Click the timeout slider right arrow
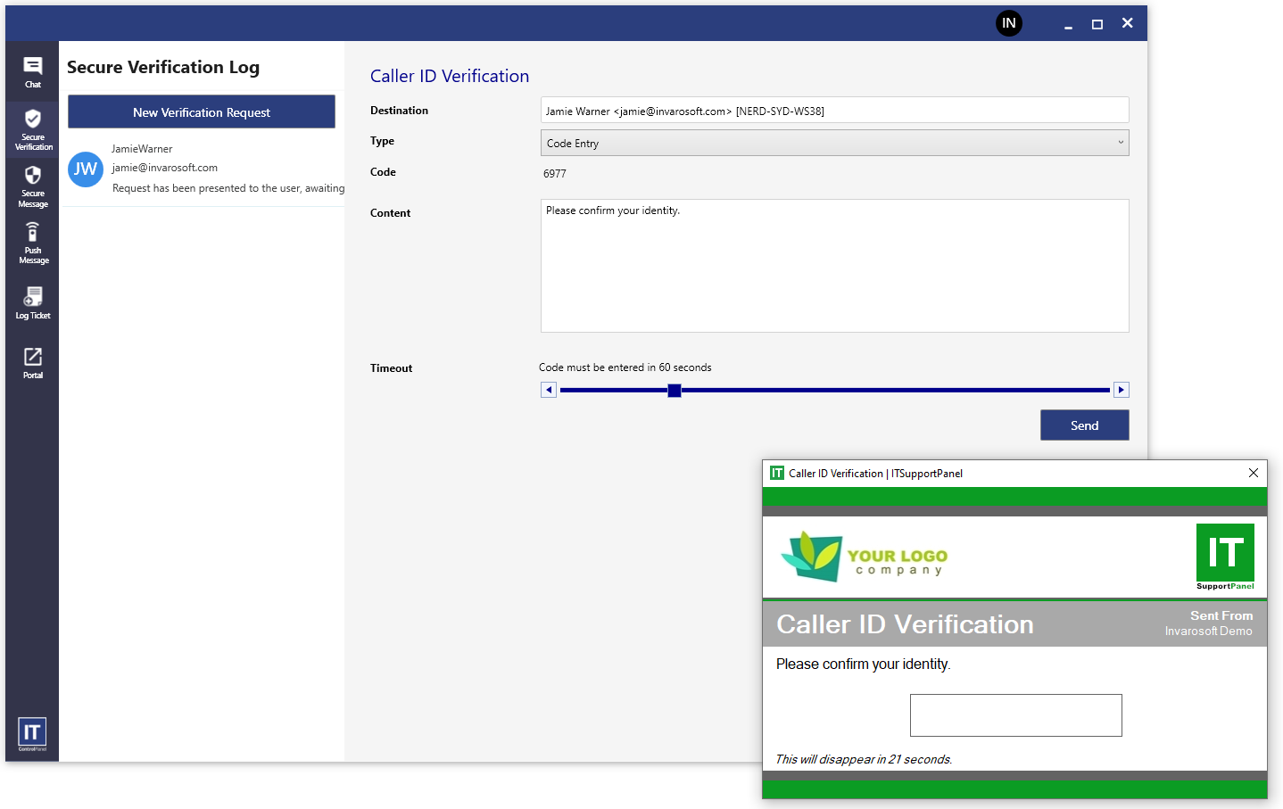1283x809 pixels. tap(1122, 390)
